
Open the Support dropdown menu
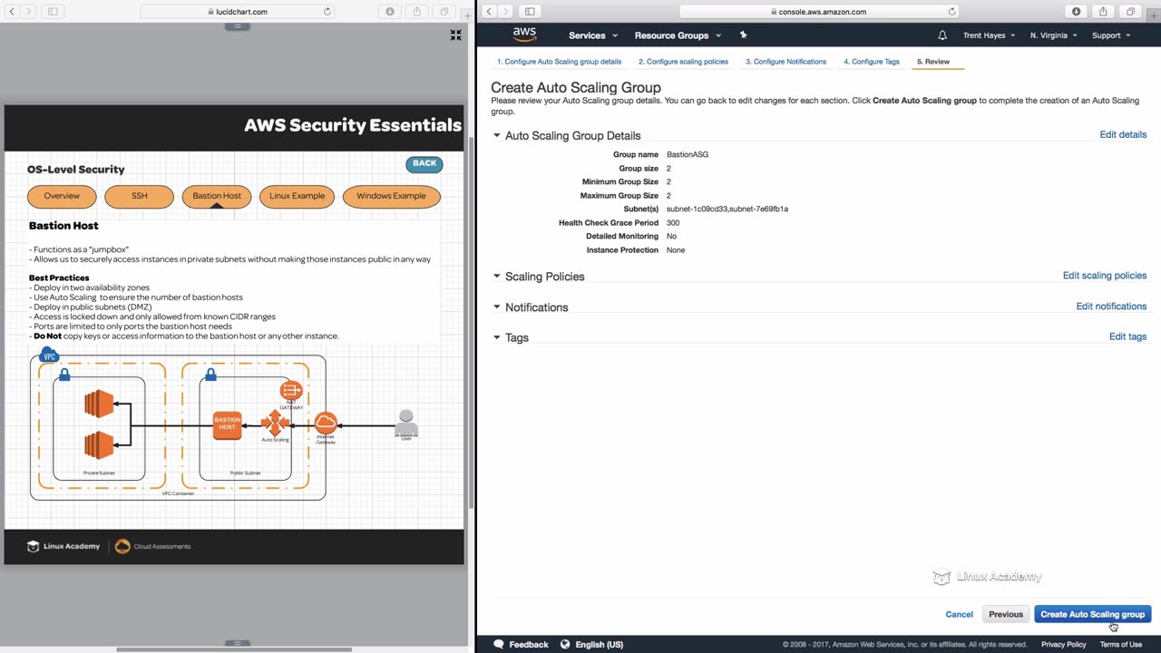1111,35
